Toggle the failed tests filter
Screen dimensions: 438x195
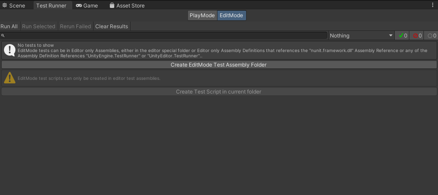417,35
